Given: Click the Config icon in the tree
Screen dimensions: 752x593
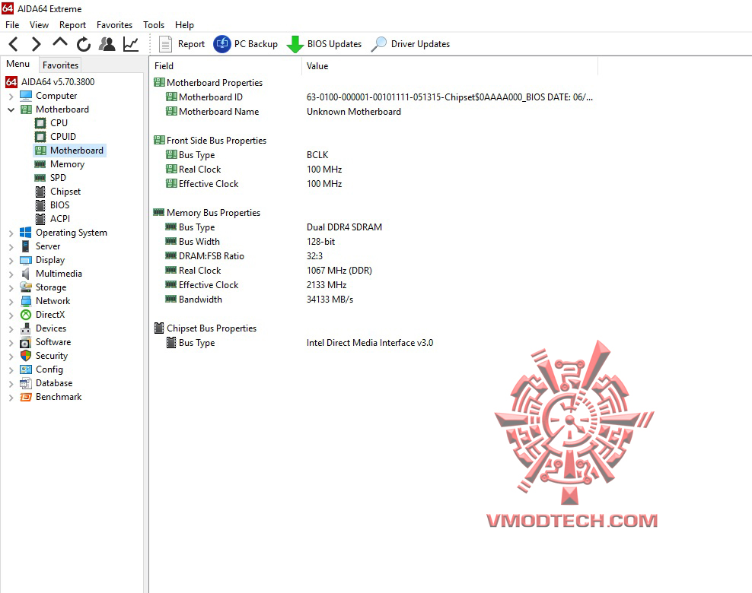Looking at the screenshot, I should pyautogui.click(x=25, y=369).
